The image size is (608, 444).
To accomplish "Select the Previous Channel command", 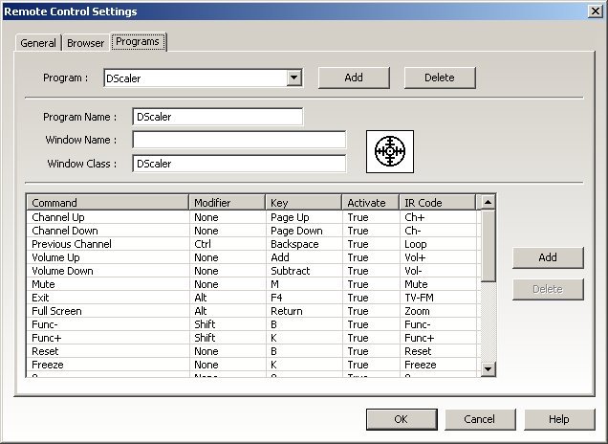I will coord(253,244).
